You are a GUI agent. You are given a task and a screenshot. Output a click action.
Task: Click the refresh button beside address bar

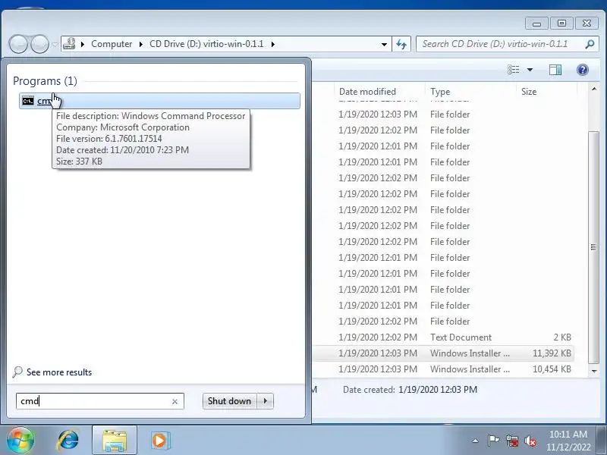pyautogui.click(x=401, y=44)
